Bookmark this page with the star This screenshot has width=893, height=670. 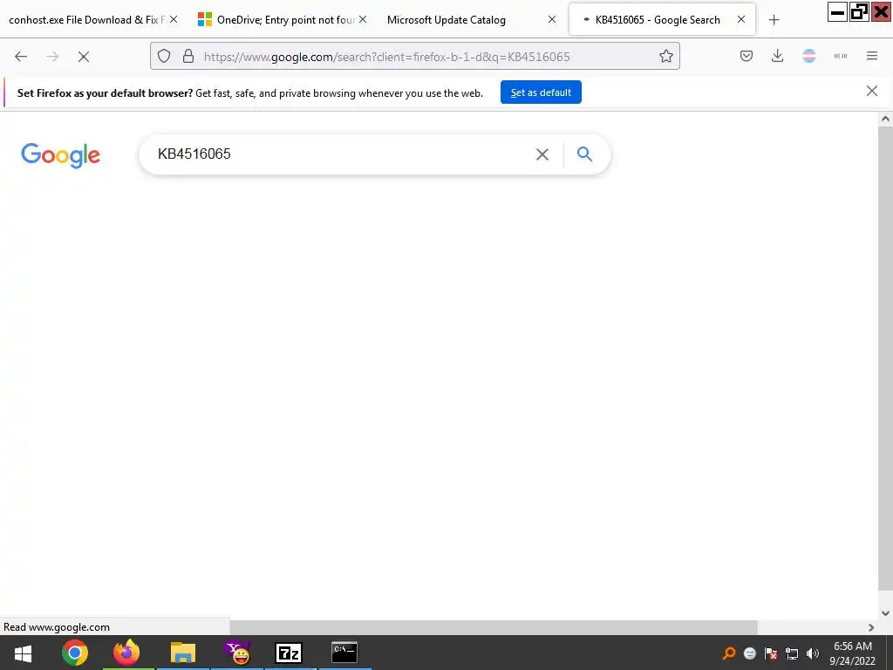coord(665,56)
